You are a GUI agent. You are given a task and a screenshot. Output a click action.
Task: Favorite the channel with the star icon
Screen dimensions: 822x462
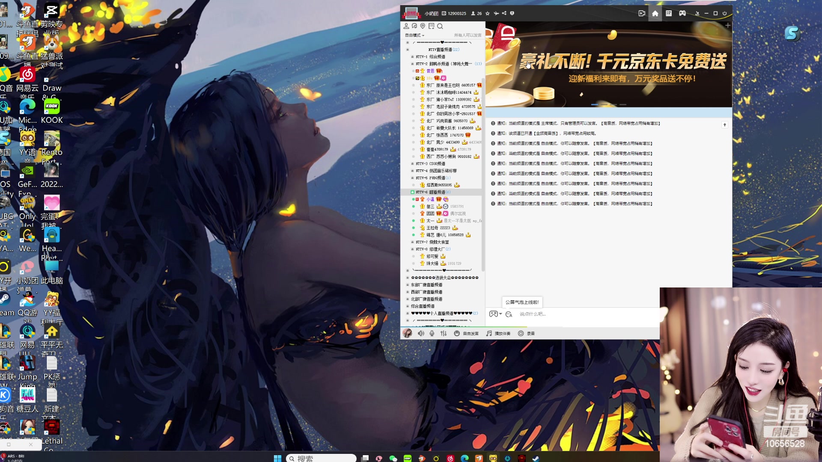[x=487, y=13]
